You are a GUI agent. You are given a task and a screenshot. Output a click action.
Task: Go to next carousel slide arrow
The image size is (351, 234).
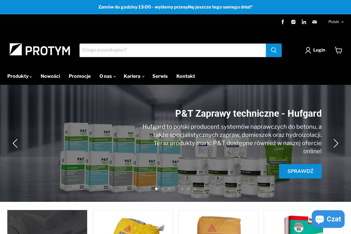[x=336, y=143]
